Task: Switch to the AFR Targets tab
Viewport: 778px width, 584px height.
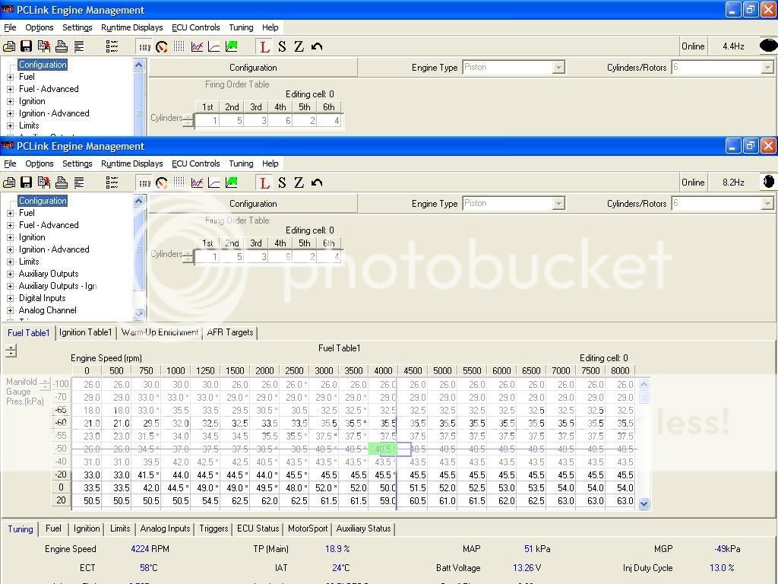Action: coord(230,332)
